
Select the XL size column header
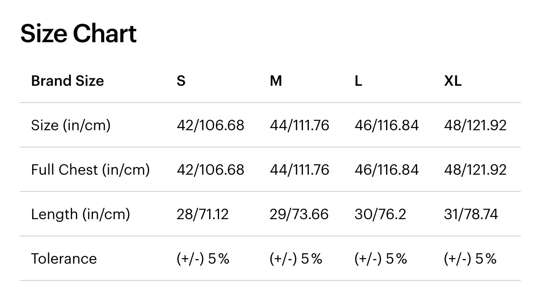tap(453, 81)
